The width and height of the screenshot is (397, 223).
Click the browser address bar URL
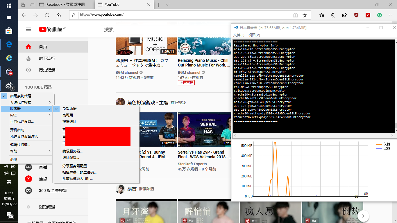click(x=102, y=15)
